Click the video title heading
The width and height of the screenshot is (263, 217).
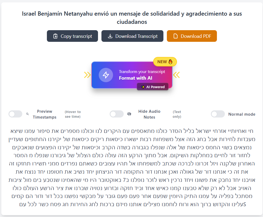[132, 17]
